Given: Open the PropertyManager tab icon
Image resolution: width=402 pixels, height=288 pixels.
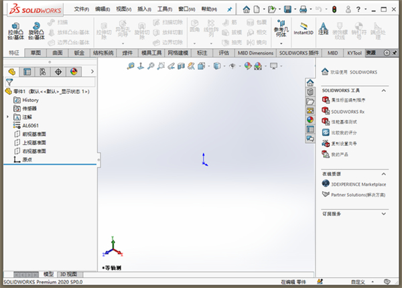Looking at the screenshot, I should click(x=27, y=71).
